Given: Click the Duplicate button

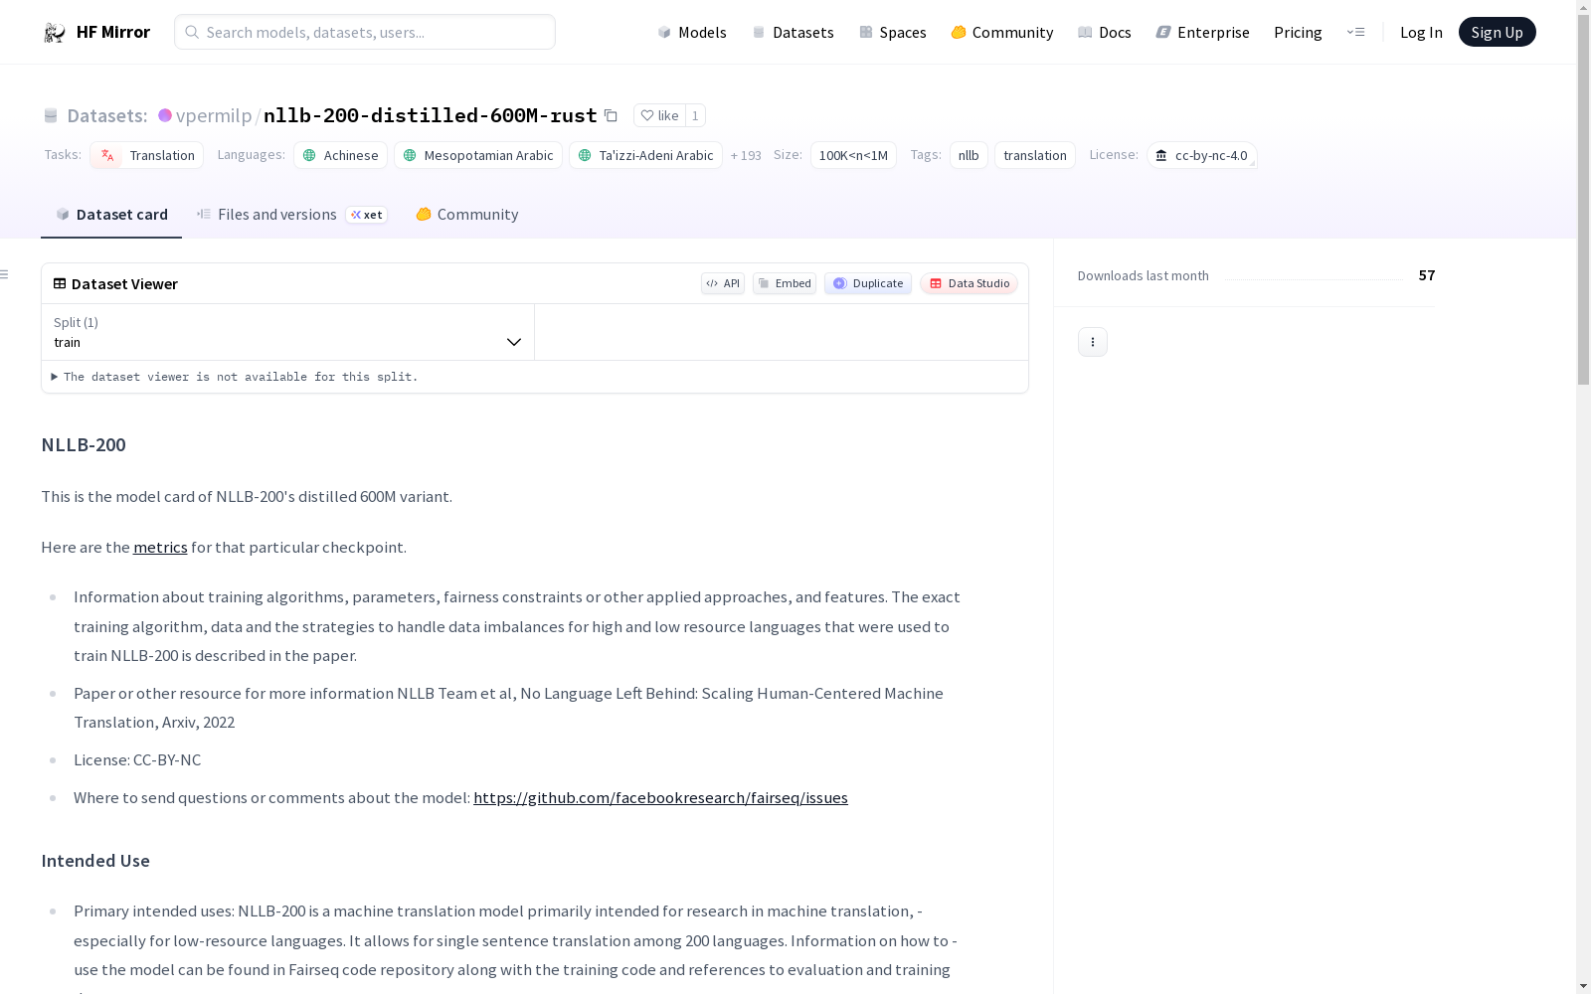Looking at the screenshot, I should coord(868,283).
